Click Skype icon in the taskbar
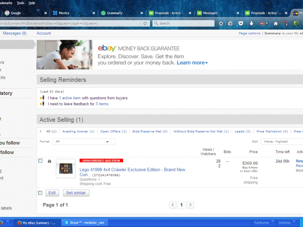The image size is (303, 227). 66,222
